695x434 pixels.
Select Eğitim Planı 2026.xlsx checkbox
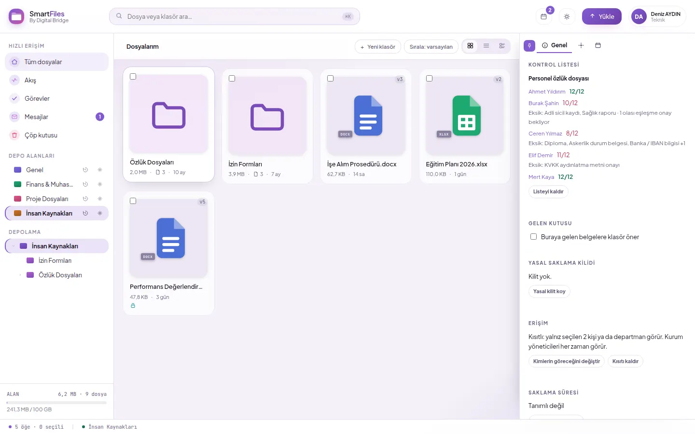429,79
